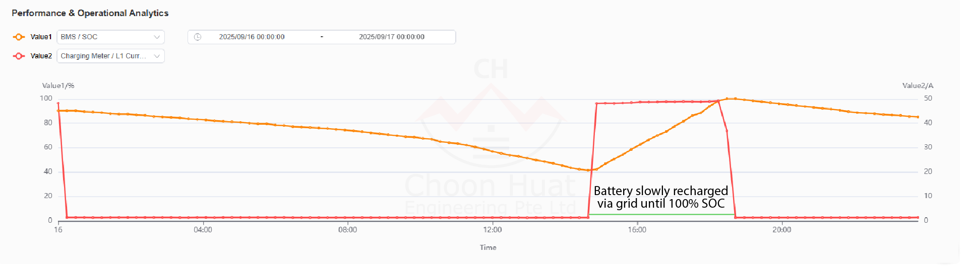968x269 pixels.
Task: Click the 12:00 time axis tick label
Action: point(492,230)
